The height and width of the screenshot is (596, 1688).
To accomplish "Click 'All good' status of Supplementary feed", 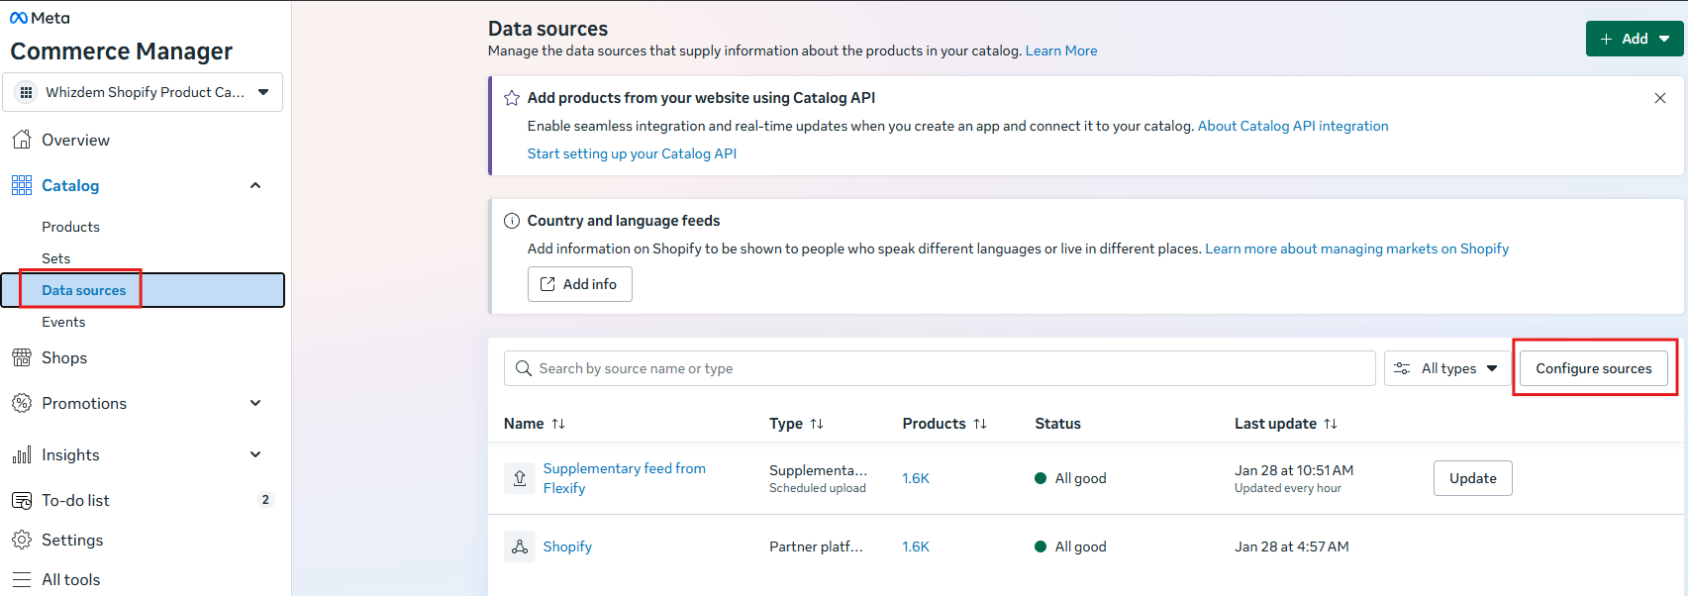I will (x=1071, y=478).
